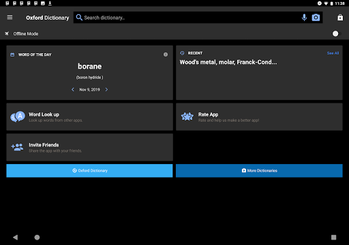The image size is (349, 245).
Task: Toggle the Offline Mode switch
Action: (x=336, y=33)
